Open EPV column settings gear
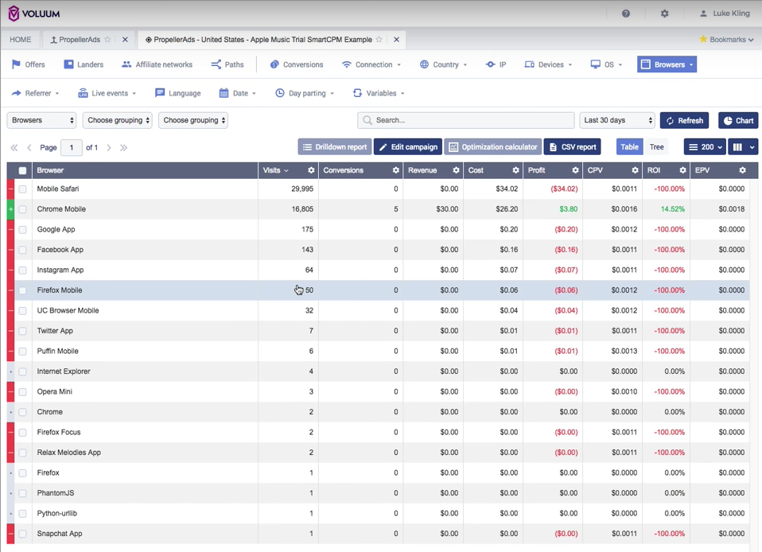The height and width of the screenshot is (552, 762). (x=743, y=170)
